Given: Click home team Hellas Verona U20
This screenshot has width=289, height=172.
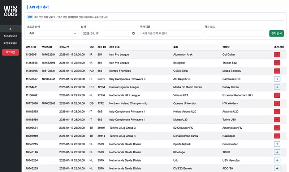Looking at the screenshot, I should [185, 111].
